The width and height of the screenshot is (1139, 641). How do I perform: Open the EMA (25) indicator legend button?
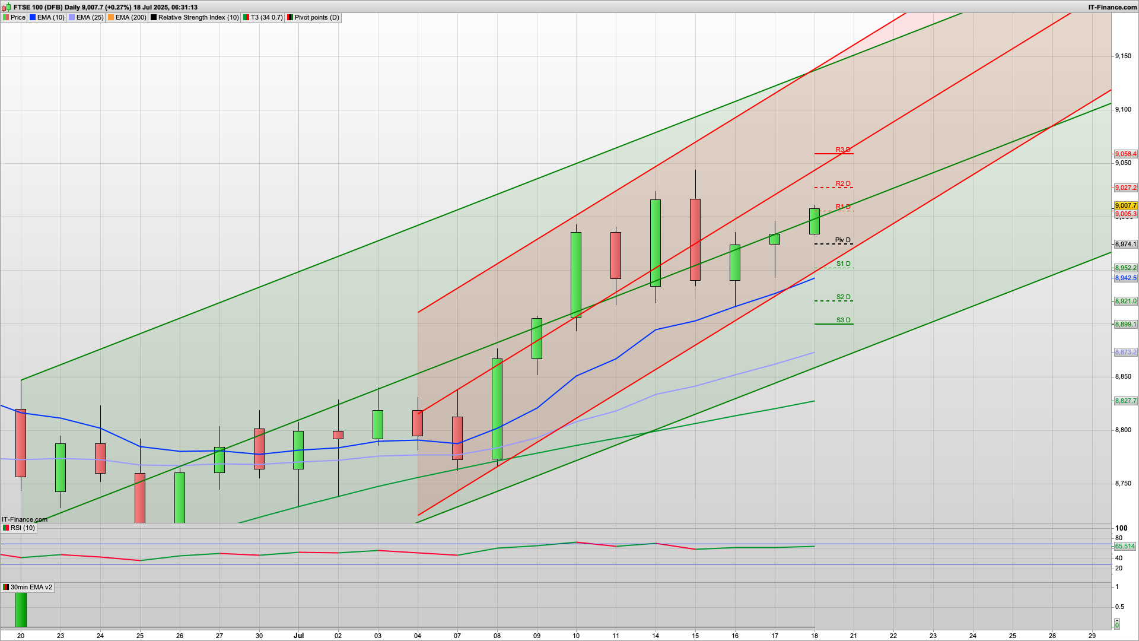[86, 17]
